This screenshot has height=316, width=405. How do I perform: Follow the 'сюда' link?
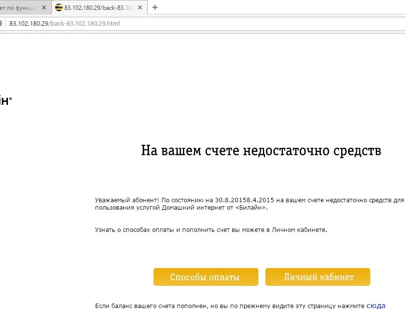pos(376,306)
